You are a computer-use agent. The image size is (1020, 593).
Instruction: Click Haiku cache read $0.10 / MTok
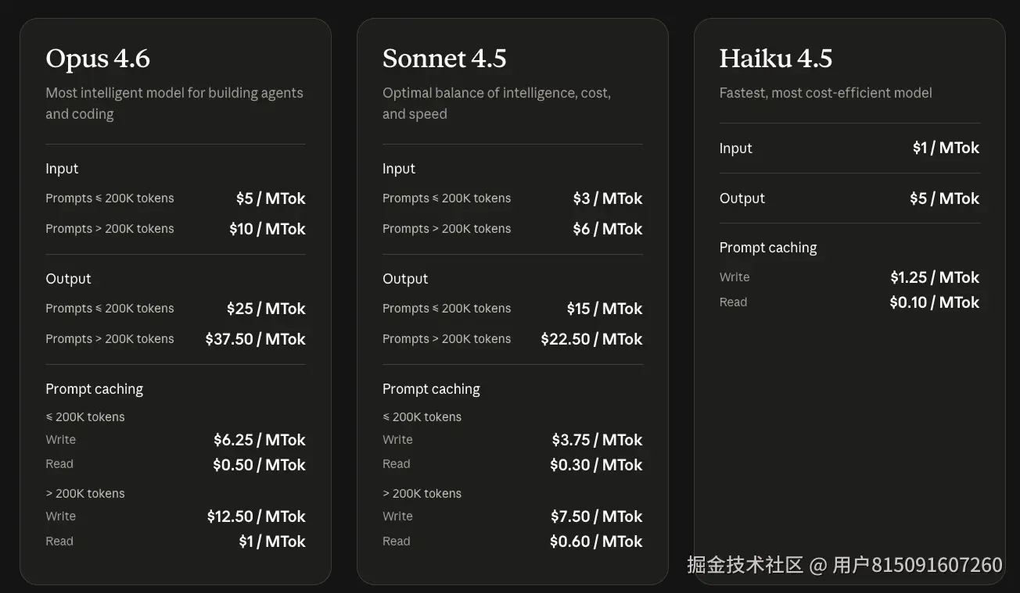[x=935, y=302]
